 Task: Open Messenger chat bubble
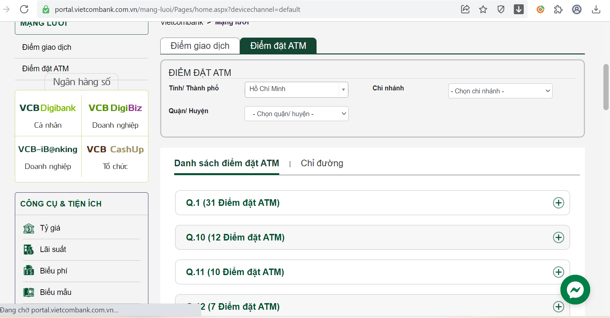coord(575,290)
